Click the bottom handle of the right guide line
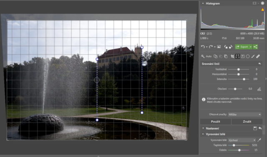 point(142,113)
